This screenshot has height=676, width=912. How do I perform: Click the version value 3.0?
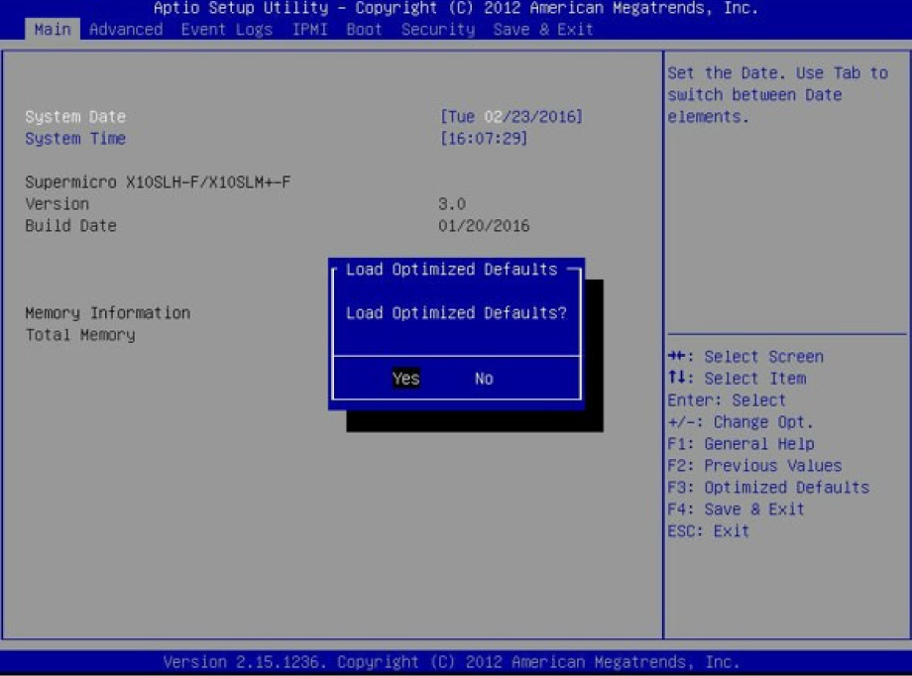(x=452, y=204)
